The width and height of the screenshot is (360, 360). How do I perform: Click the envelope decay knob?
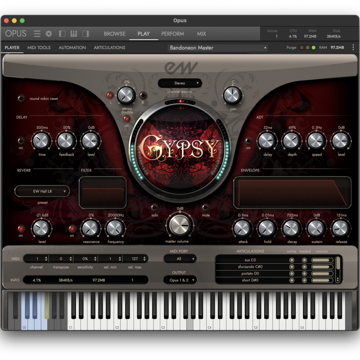292,229
